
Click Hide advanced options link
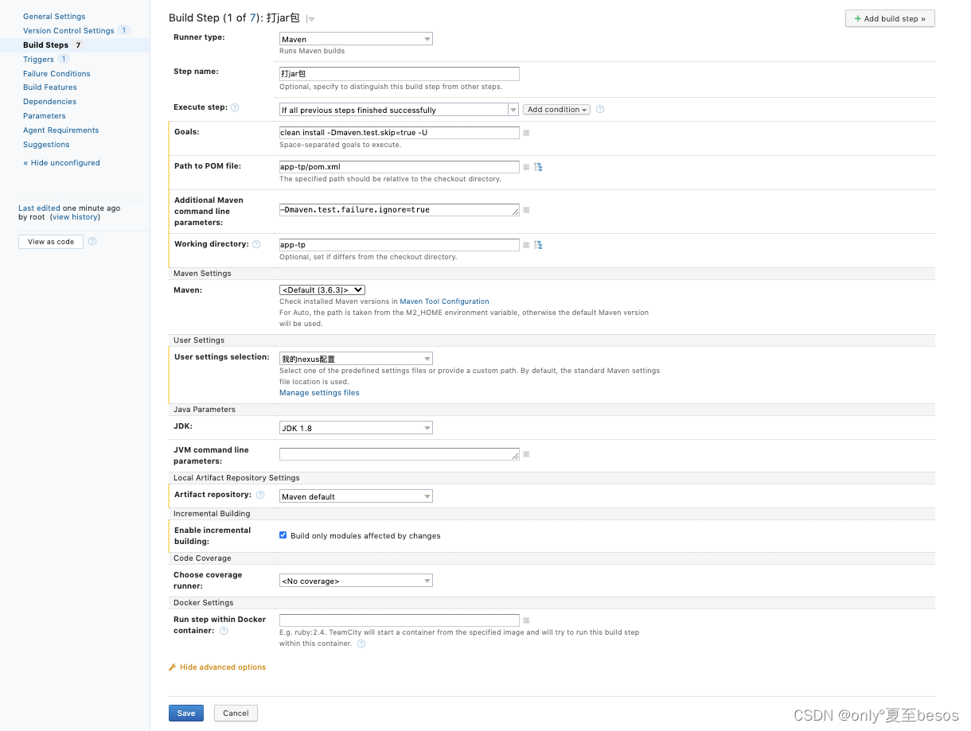[223, 667]
